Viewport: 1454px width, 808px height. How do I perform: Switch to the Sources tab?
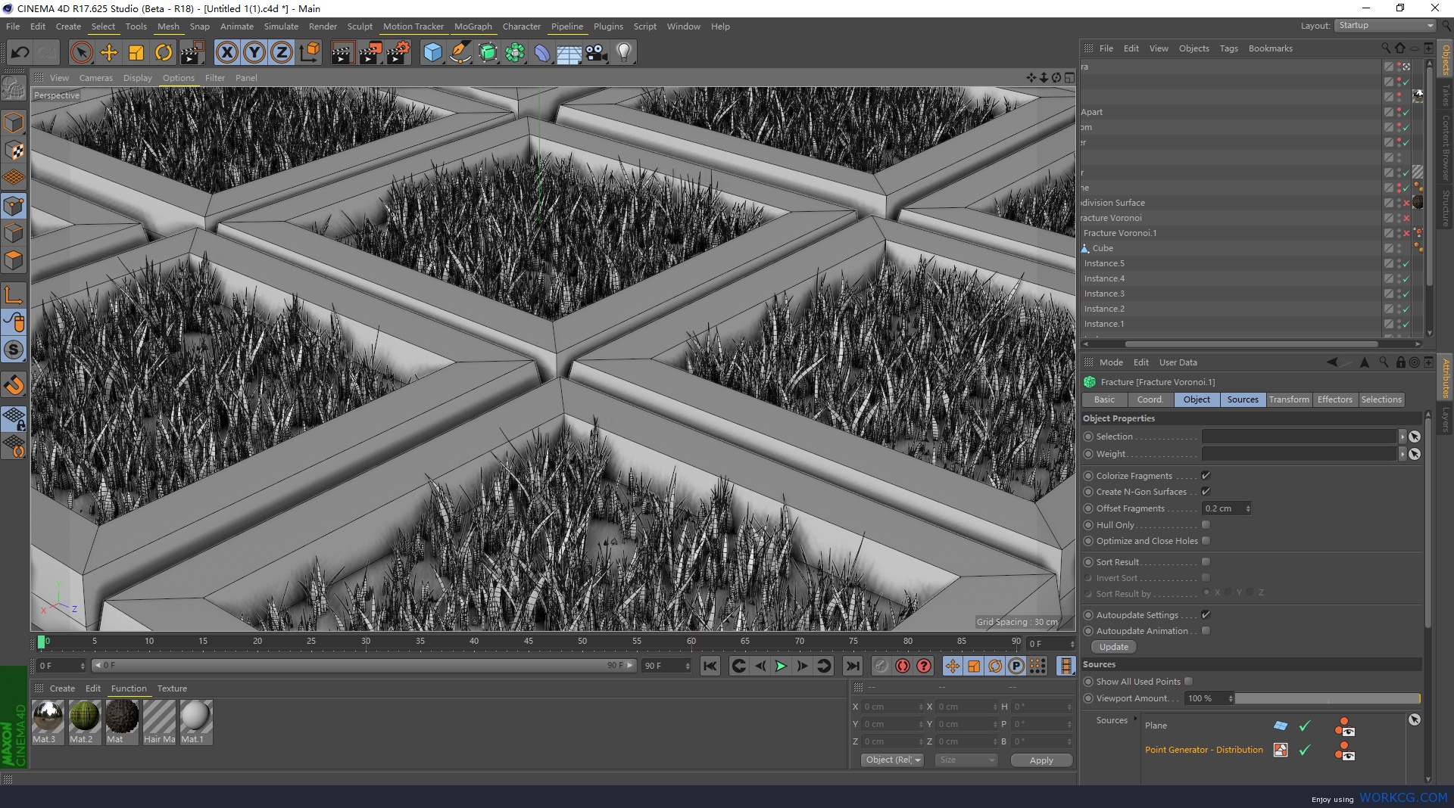point(1243,399)
